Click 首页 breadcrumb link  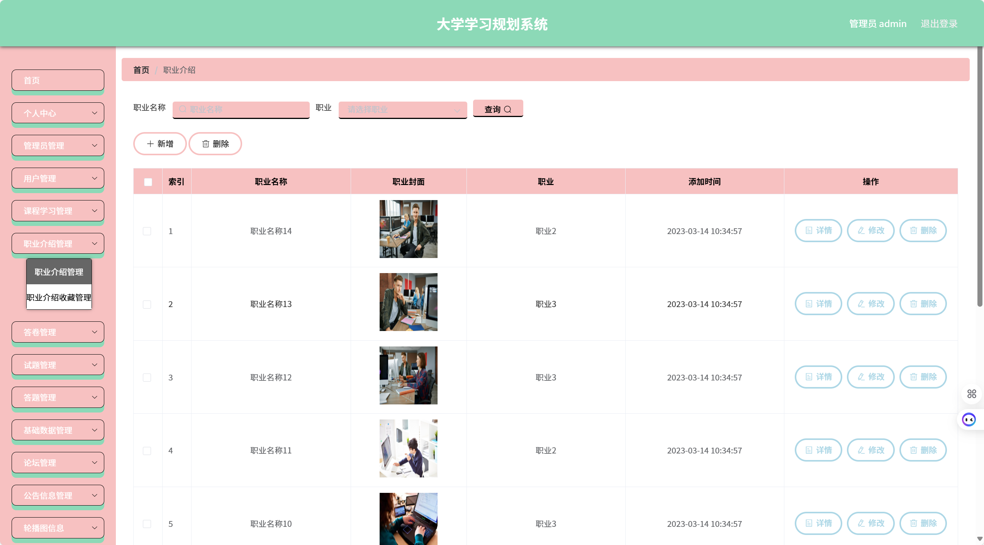coord(141,70)
